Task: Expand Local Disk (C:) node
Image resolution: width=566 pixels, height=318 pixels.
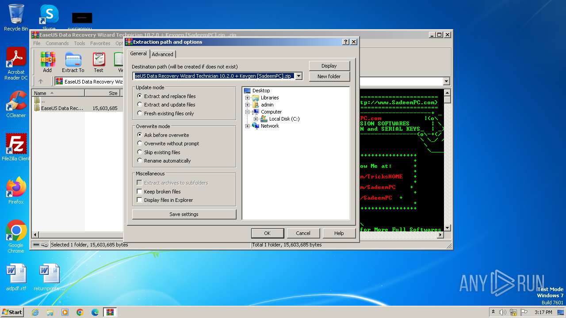Action: click(256, 119)
